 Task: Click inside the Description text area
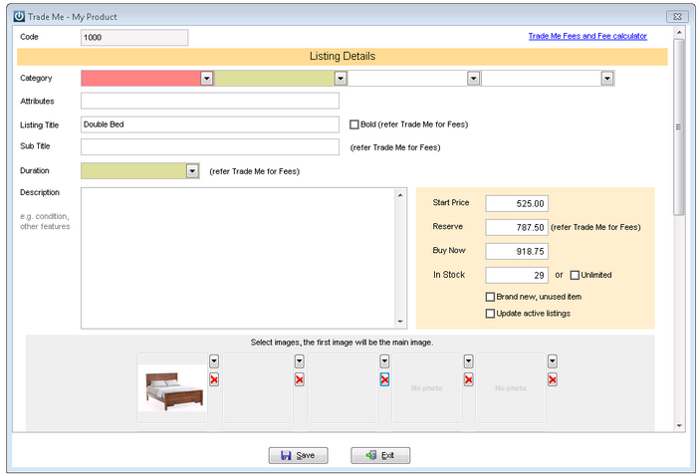click(x=238, y=258)
